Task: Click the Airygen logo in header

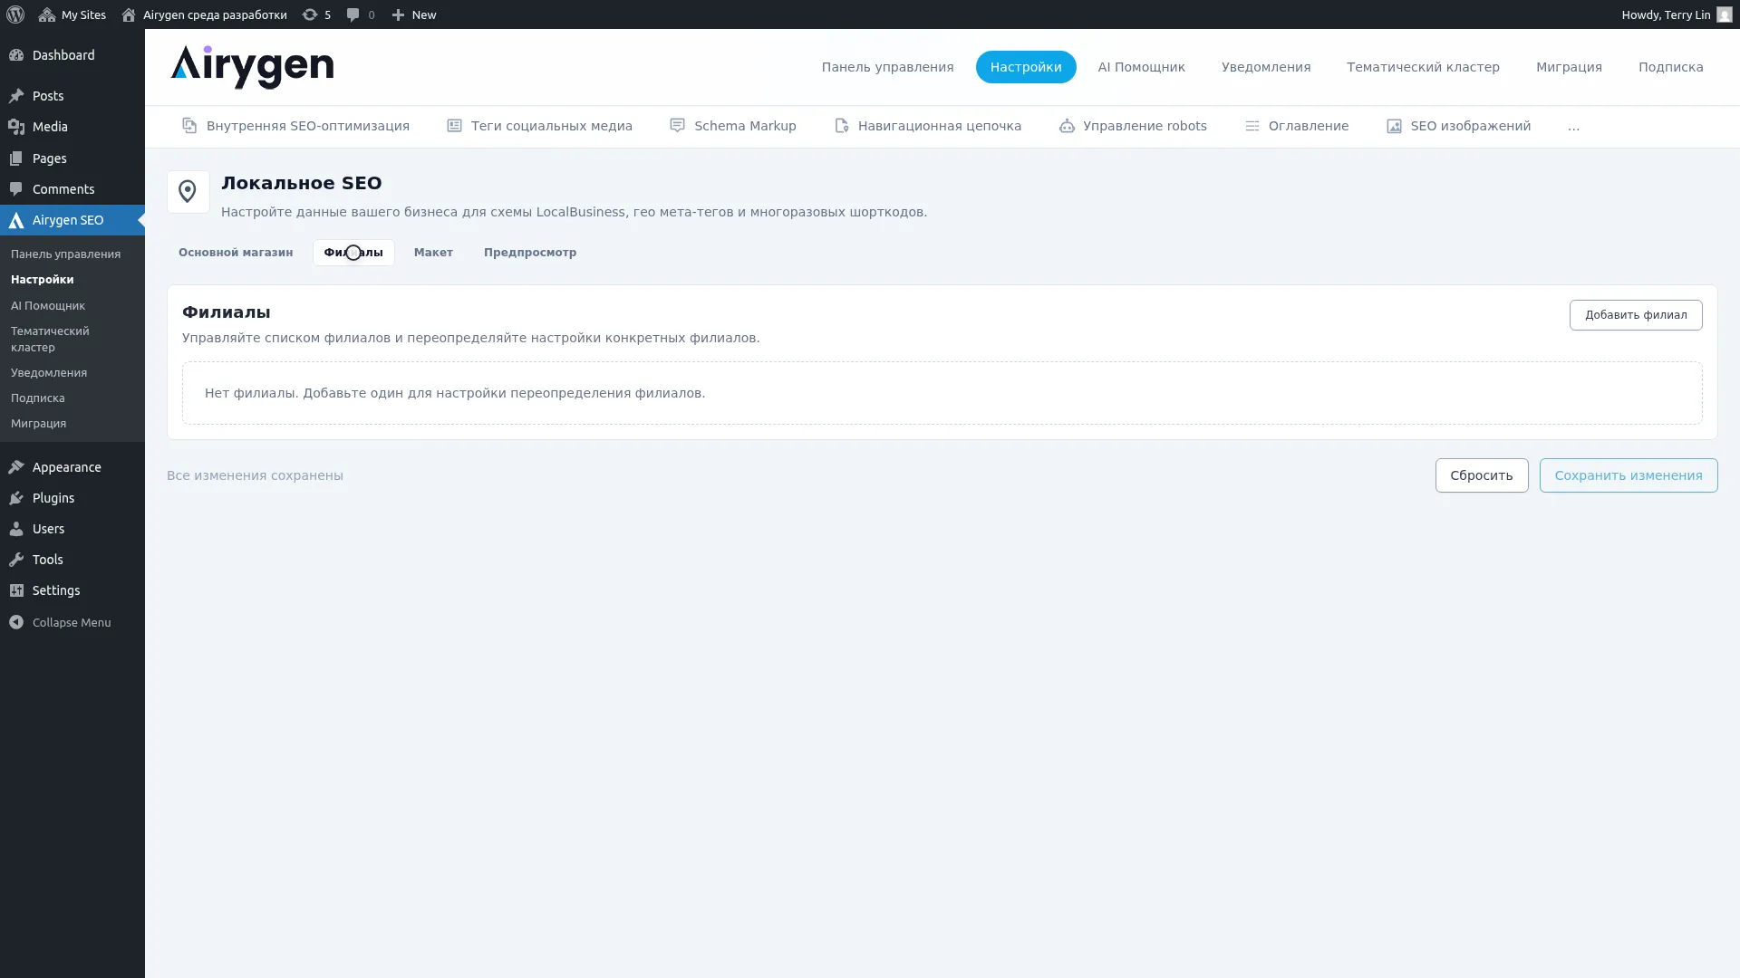Action: click(x=252, y=67)
